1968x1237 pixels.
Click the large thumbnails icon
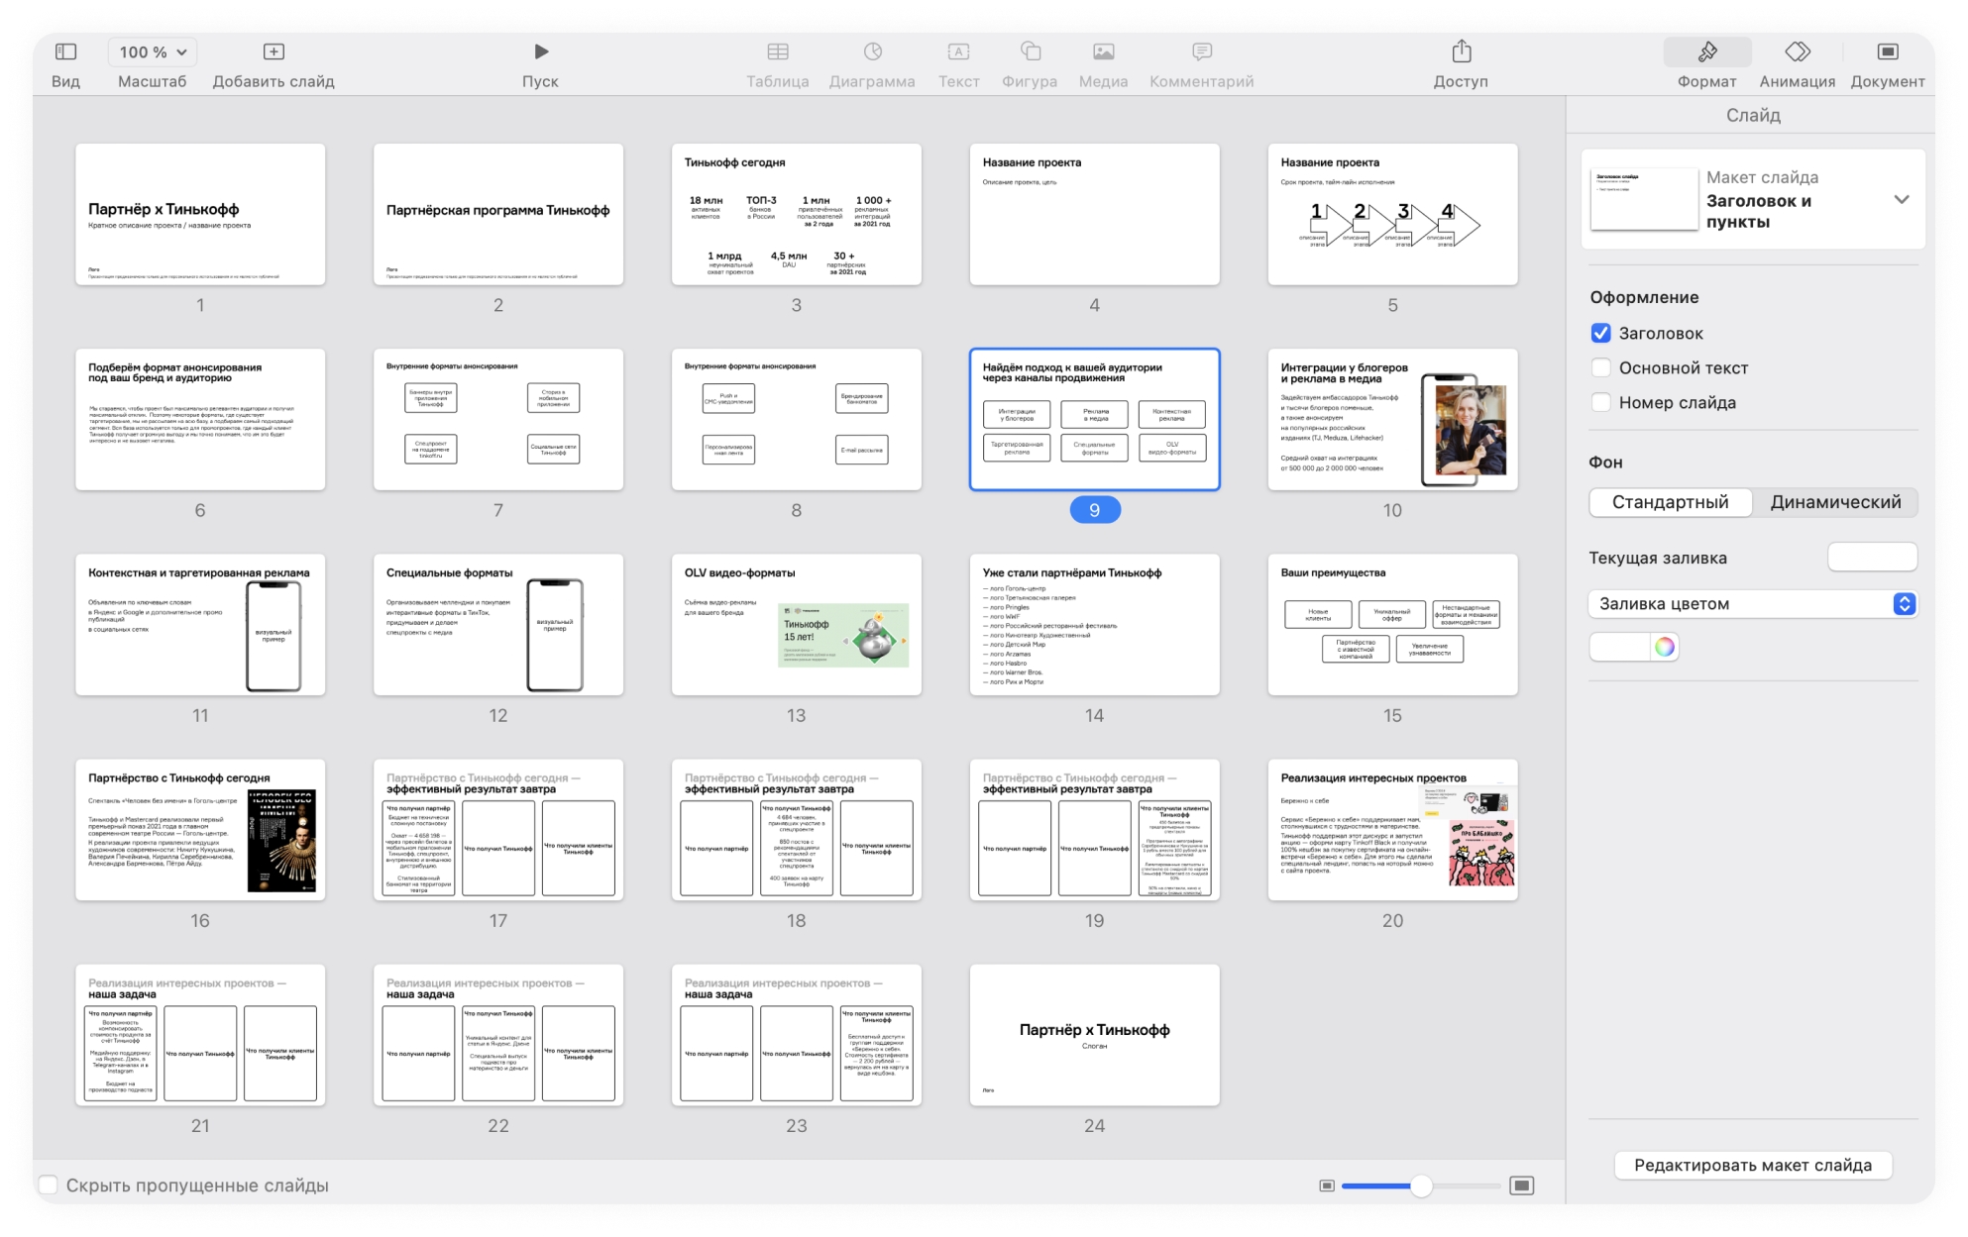coord(1522,1185)
